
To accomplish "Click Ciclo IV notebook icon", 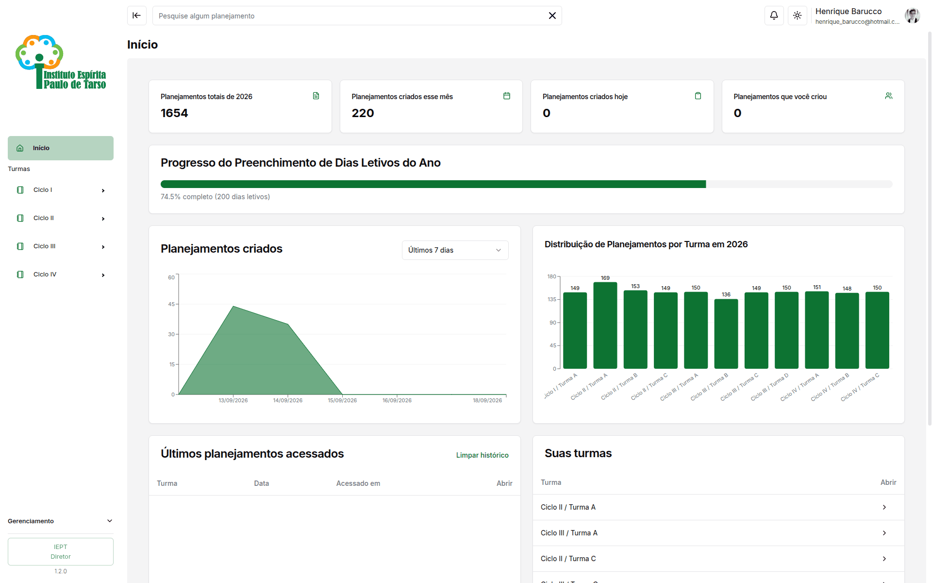I will click(x=20, y=274).
